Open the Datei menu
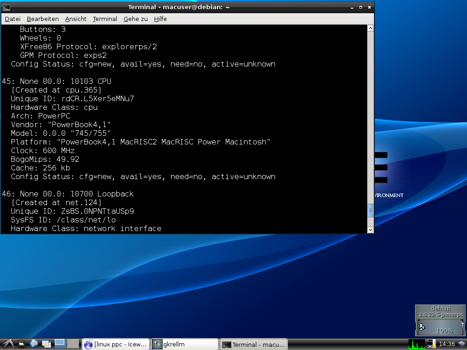This screenshot has width=467, height=350. (x=13, y=19)
